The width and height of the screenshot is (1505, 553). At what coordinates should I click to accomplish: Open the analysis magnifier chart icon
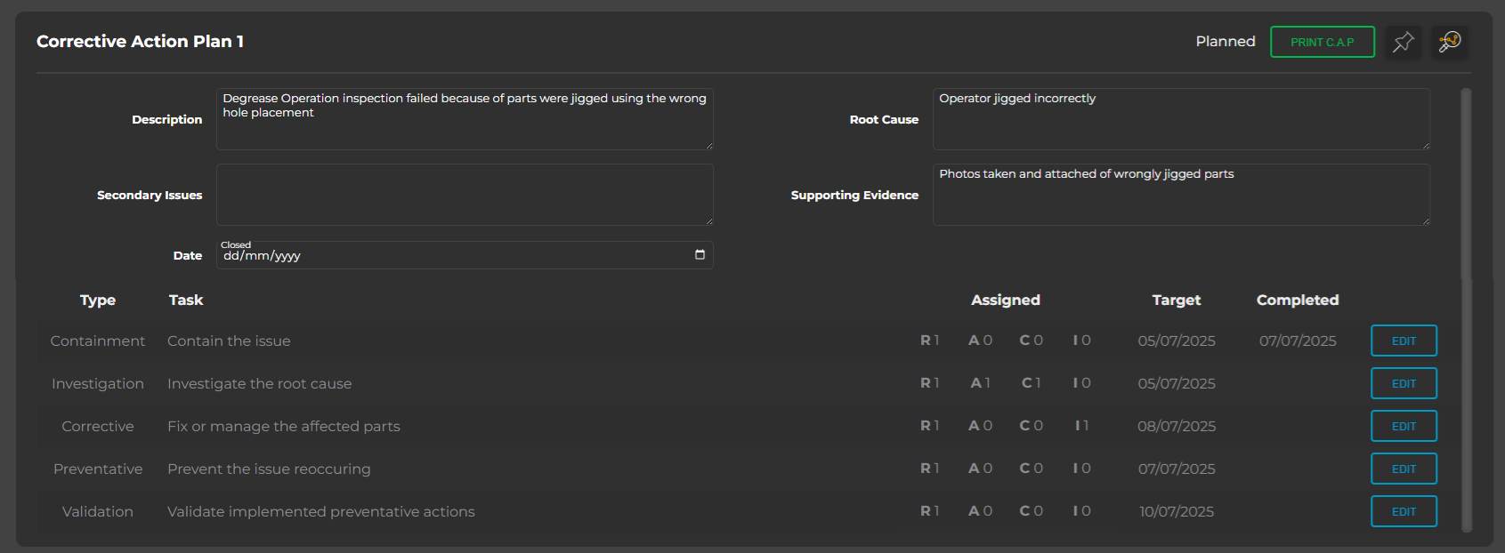click(x=1450, y=42)
